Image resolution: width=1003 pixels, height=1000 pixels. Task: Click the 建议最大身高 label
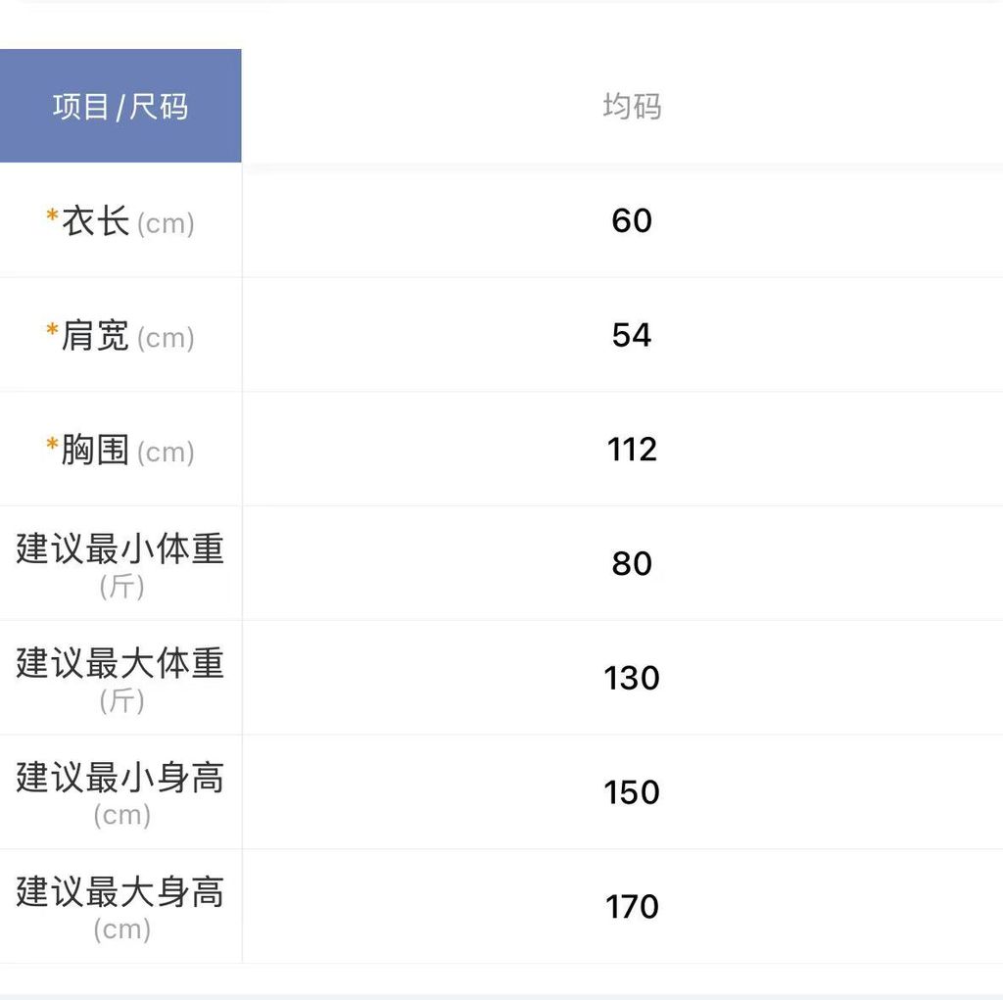coord(120,893)
